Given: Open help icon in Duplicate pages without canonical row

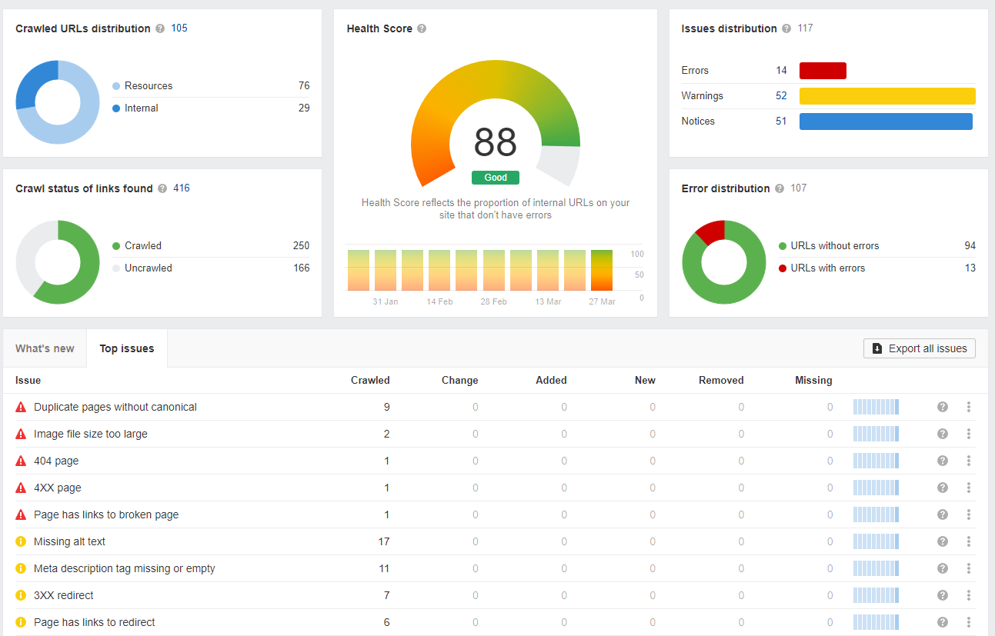Looking at the screenshot, I should pos(943,407).
